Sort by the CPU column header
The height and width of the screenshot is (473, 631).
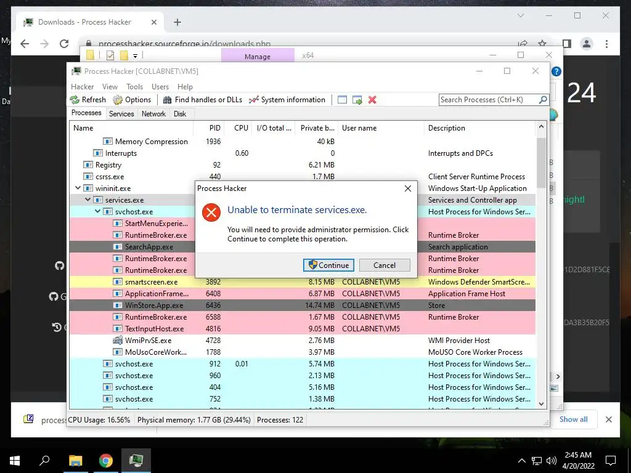(238, 128)
